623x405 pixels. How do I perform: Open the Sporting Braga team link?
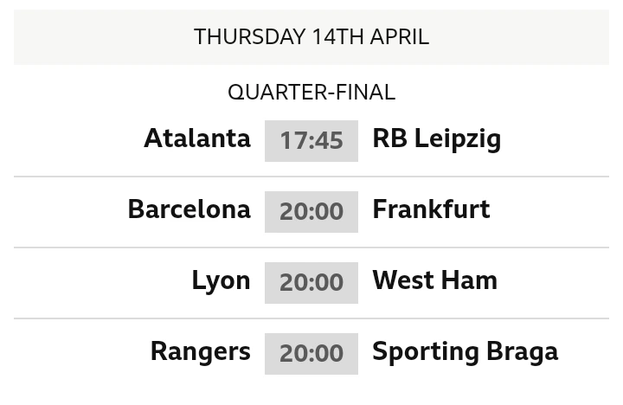point(465,351)
